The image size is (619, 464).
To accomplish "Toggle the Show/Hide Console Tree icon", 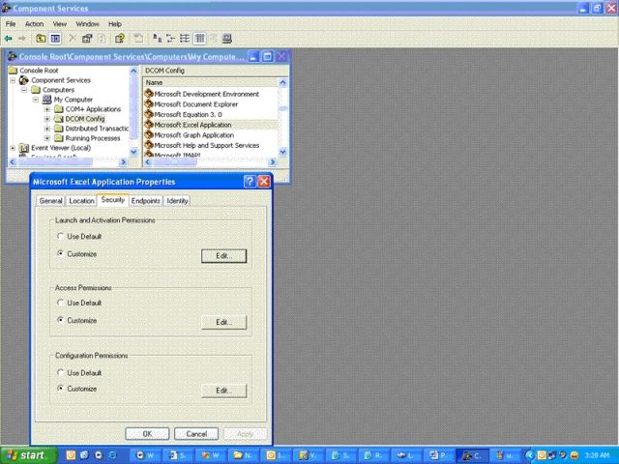I will (55, 39).
